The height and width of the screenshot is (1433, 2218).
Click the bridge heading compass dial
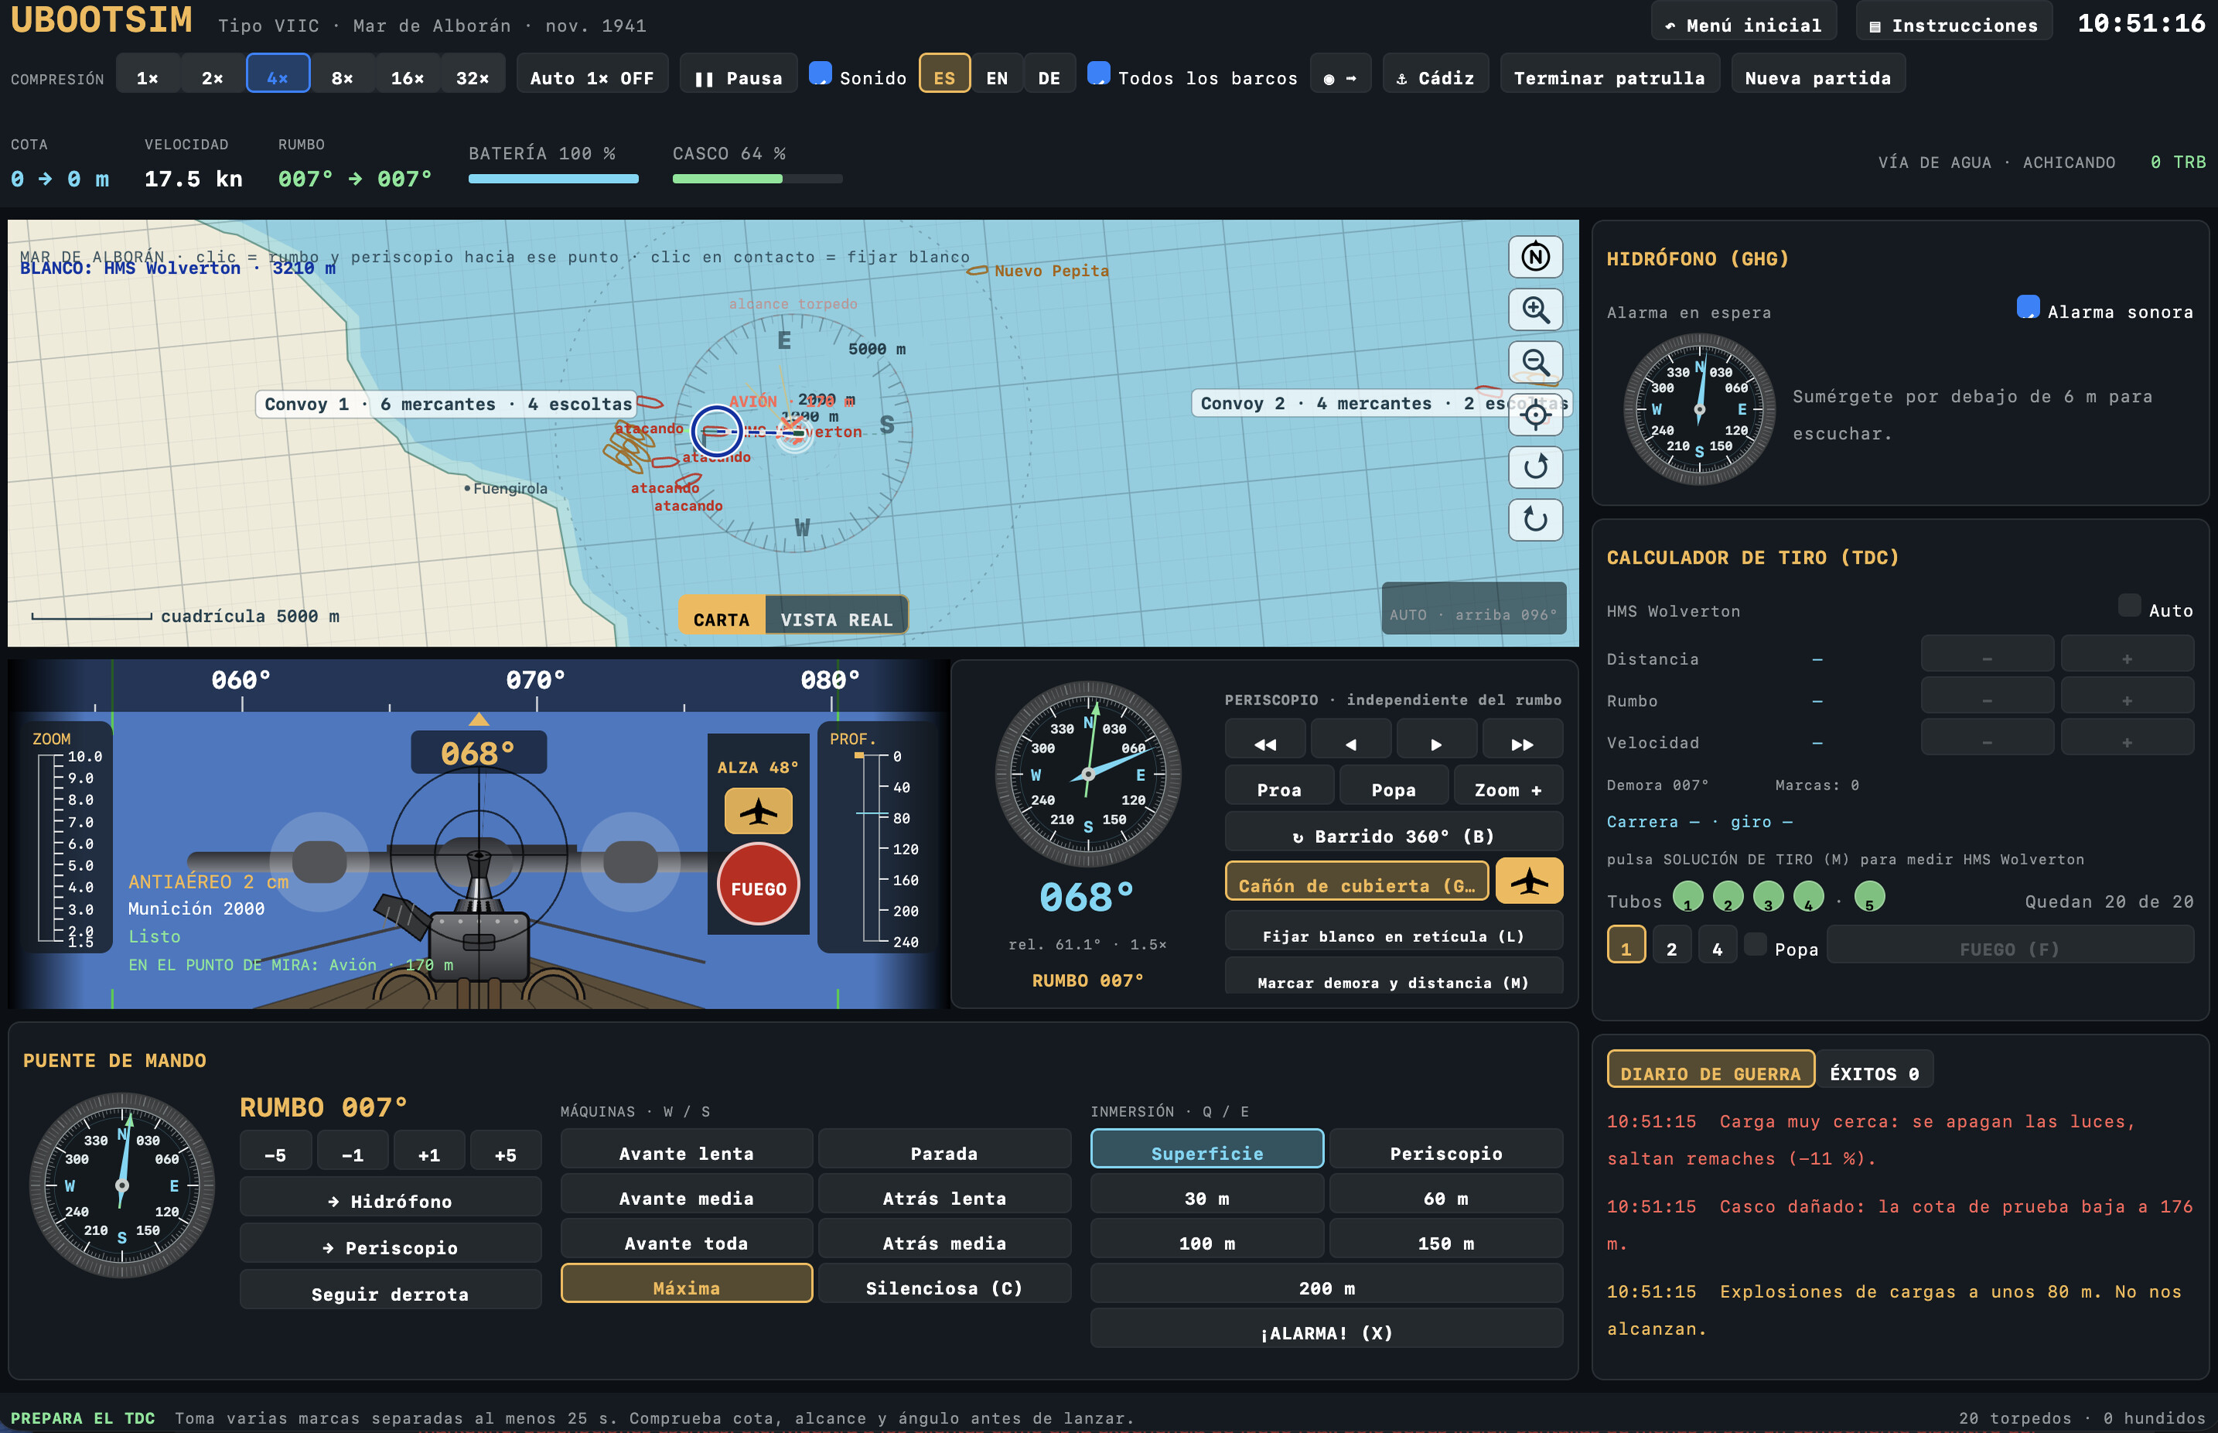122,1185
